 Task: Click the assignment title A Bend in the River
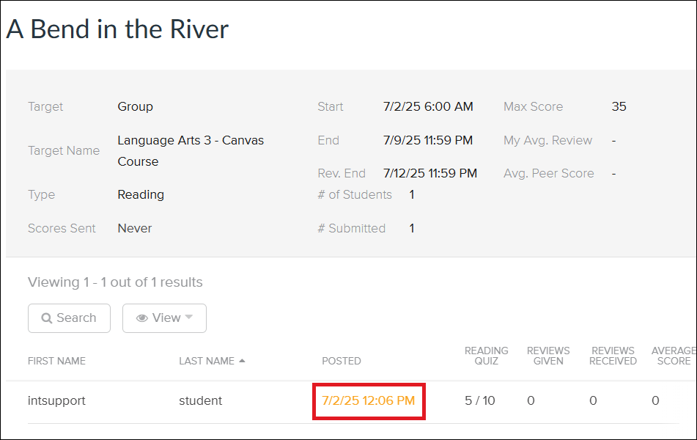pos(117,29)
